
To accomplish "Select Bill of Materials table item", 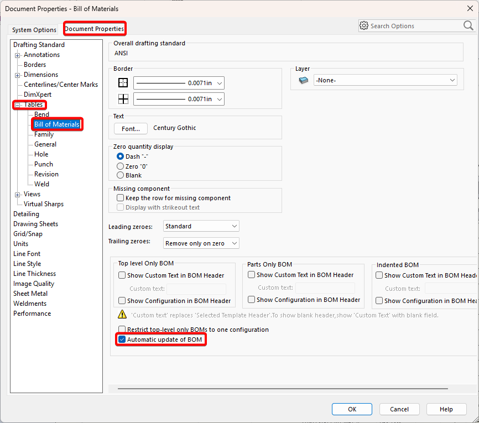I will tap(57, 124).
